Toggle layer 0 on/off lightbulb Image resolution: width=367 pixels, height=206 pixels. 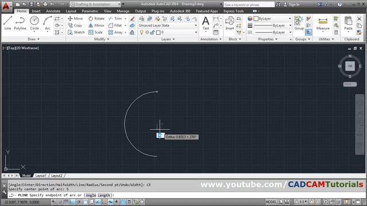142,33
